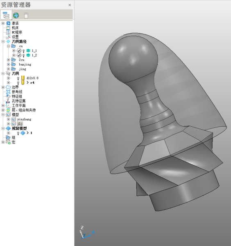Expand the jing folder

[x=9, y=69]
